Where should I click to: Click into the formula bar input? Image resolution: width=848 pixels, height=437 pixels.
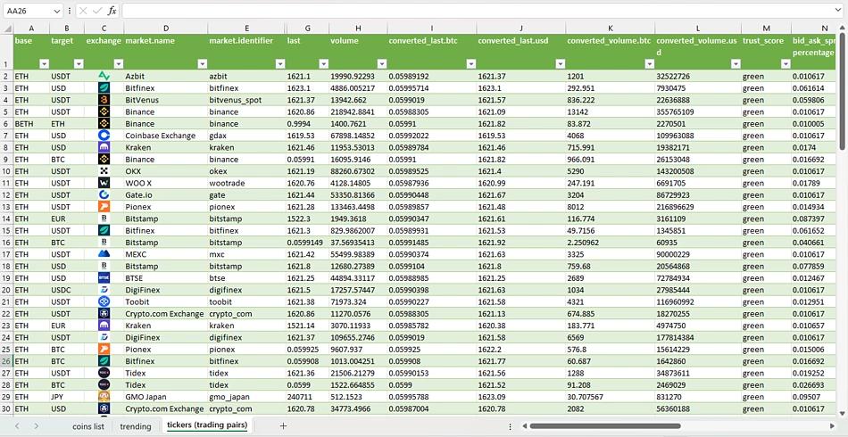(478, 11)
